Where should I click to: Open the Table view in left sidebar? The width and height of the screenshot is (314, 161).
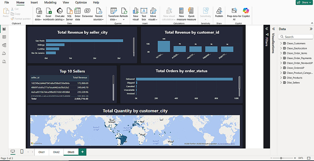(x=4, y=37)
